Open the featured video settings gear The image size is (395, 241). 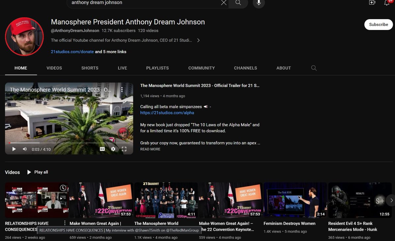(113, 149)
